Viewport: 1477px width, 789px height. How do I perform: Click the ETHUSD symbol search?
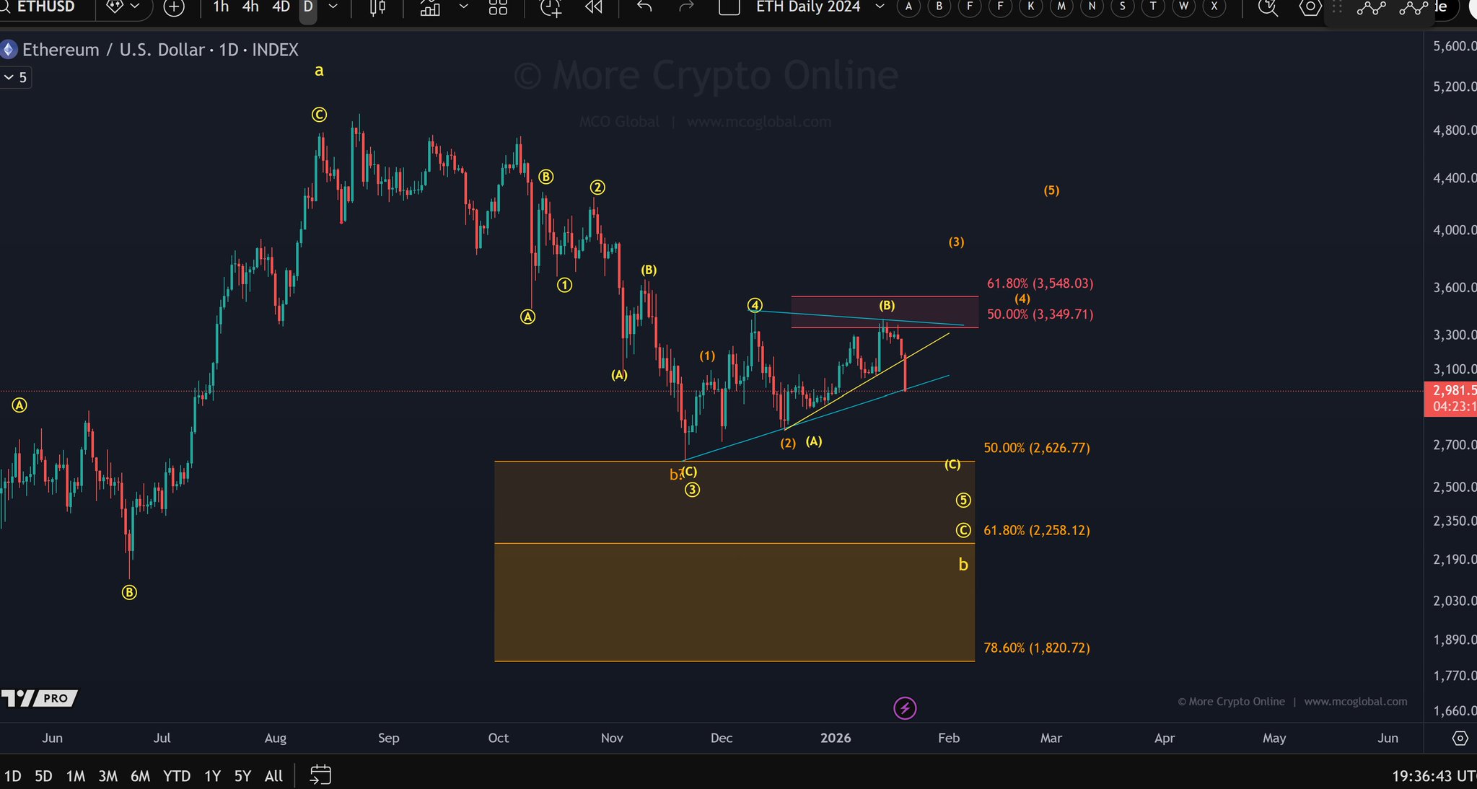click(x=46, y=7)
